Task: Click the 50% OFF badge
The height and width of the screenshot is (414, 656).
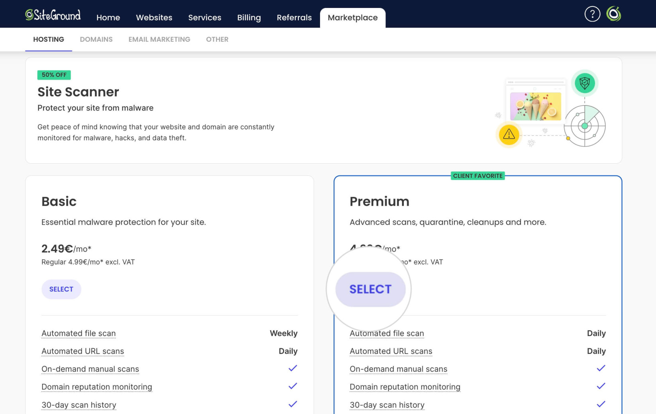Action: point(54,75)
